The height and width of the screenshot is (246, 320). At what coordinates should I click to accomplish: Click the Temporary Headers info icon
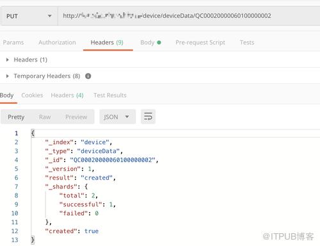88,76
